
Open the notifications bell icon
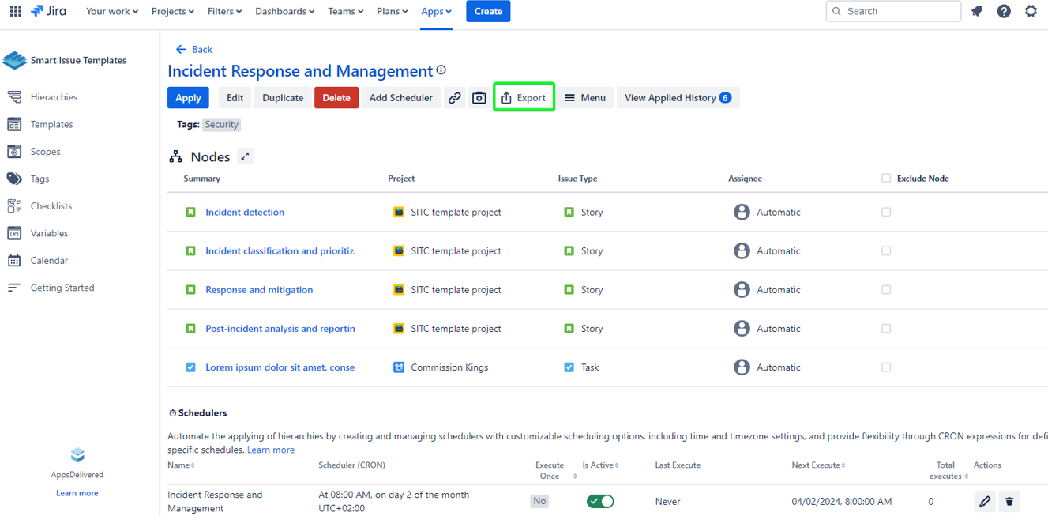coord(977,11)
